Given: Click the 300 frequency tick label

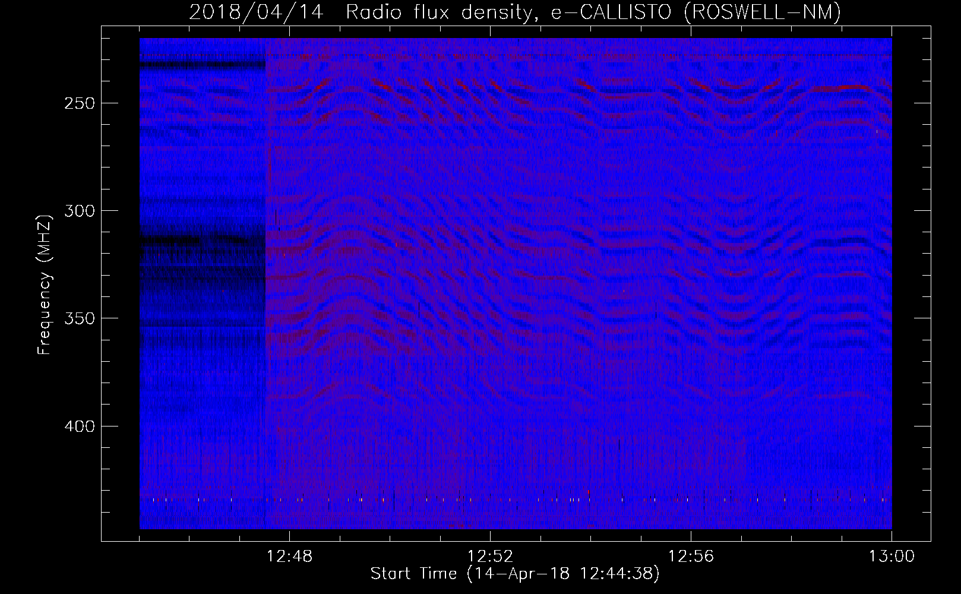Looking at the screenshot, I should click(79, 211).
